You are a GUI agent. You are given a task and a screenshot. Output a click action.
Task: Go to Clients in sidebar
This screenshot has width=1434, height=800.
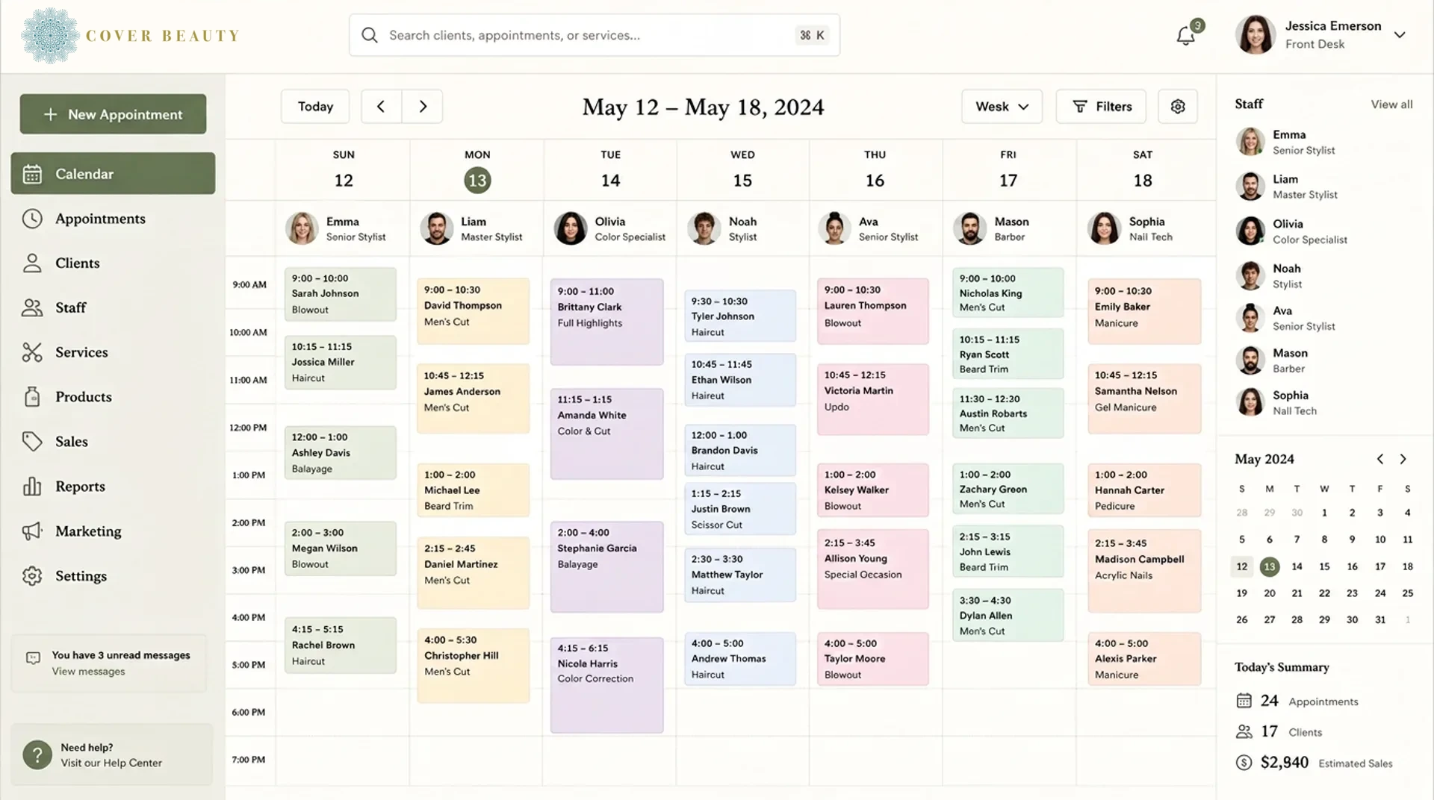pyautogui.click(x=113, y=263)
